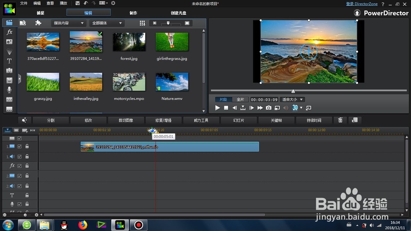Click the preview seek bar handle

[x=293, y=91]
